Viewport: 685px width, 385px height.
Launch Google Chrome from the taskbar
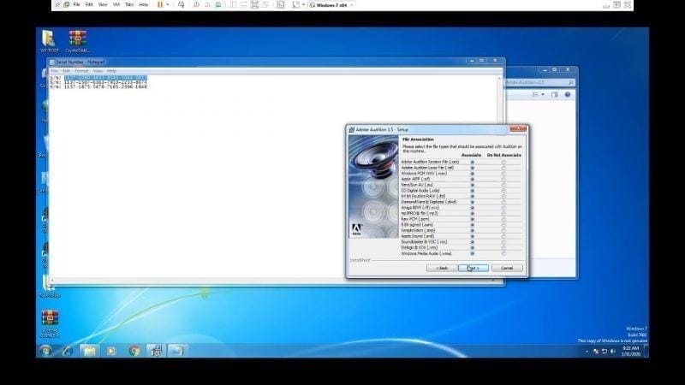coord(134,351)
